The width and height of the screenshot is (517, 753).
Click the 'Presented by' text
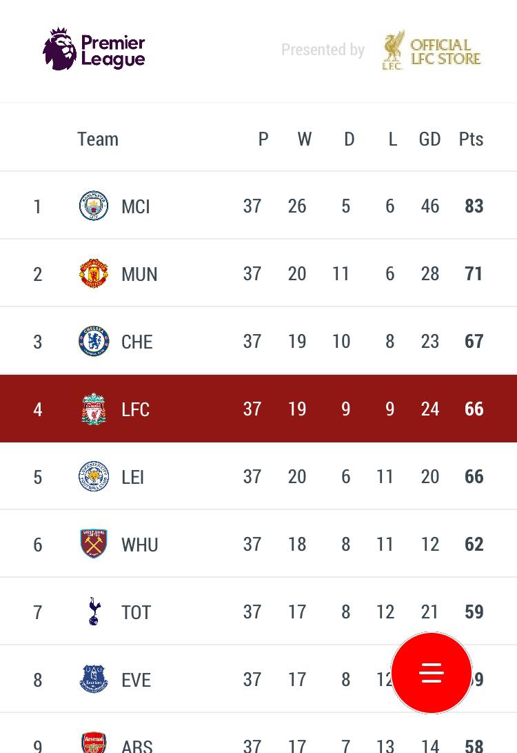coord(323,50)
